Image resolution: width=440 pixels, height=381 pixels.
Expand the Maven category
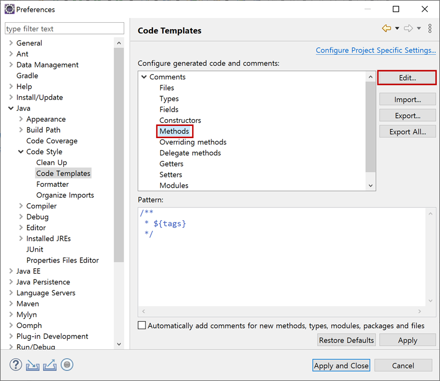(x=11, y=303)
